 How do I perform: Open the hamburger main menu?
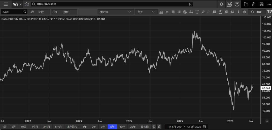coord(6,4)
